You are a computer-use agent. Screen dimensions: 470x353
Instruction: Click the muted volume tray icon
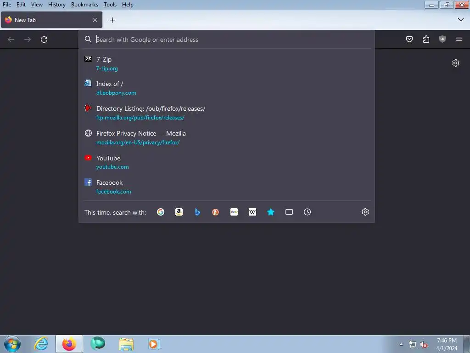(x=423, y=345)
